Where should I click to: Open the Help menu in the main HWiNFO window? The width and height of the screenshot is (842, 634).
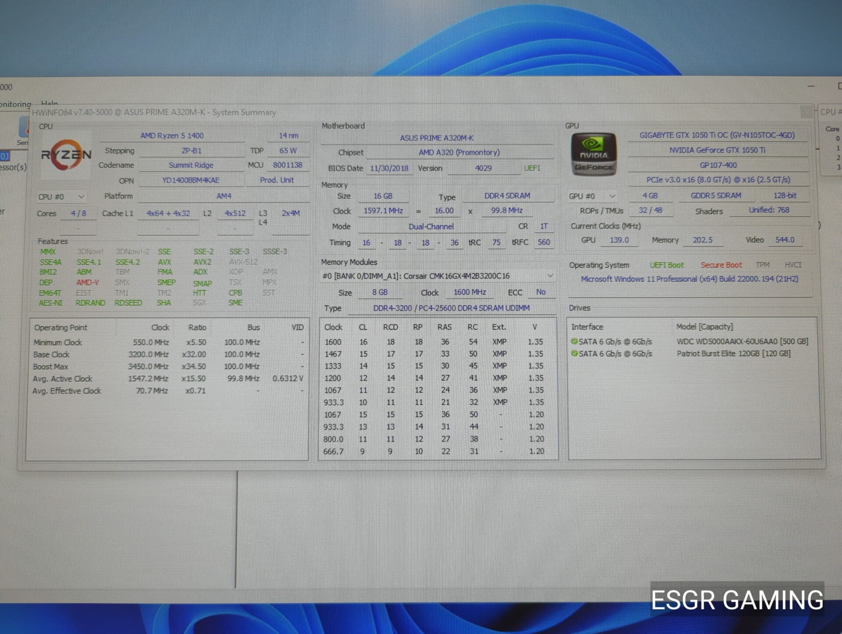pos(50,103)
